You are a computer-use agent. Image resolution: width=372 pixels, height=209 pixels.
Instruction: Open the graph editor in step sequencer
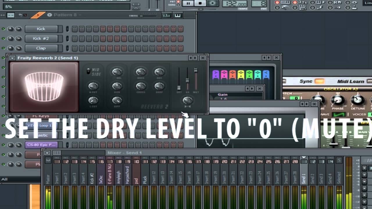(x=167, y=15)
